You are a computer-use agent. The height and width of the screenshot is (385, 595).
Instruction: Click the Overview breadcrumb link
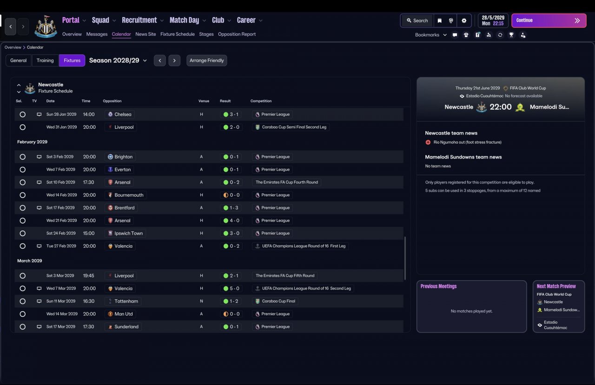(13, 47)
